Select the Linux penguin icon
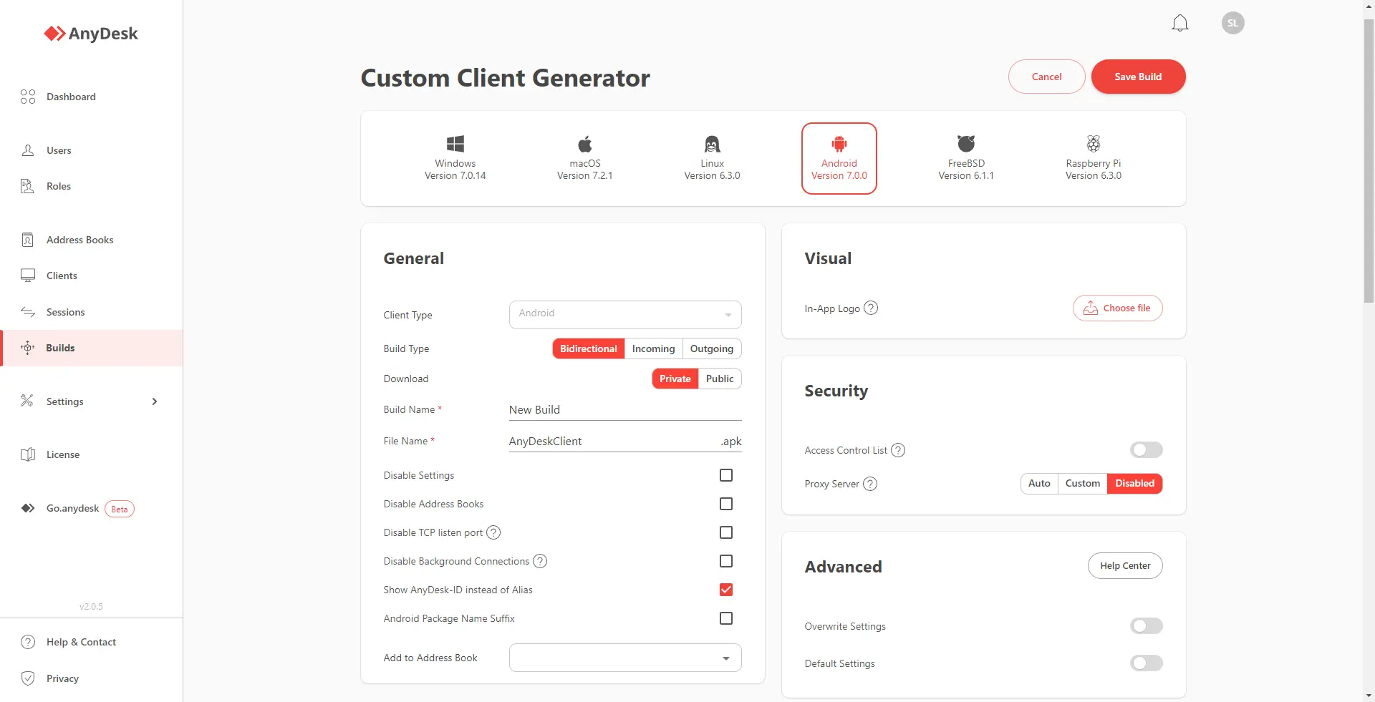Image resolution: width=1375 pixels, height=702 pixels. (x=712, y=143)
